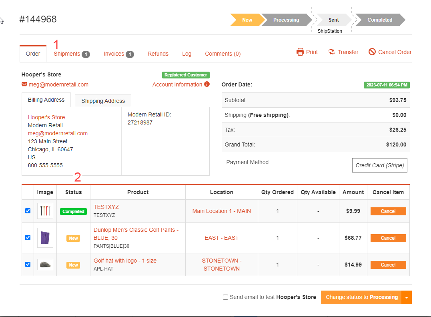Open Dunlop Men's Classic Golf Pants link

136,234
